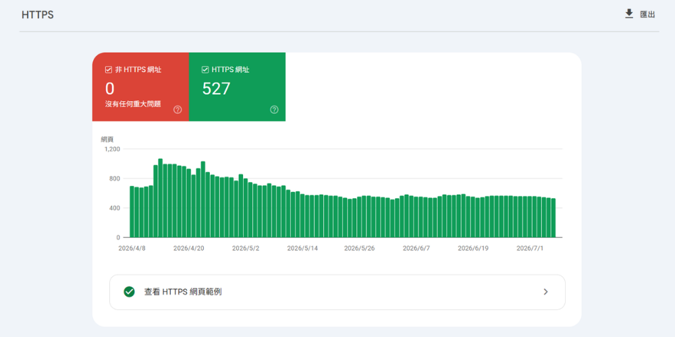This screenshot has height=337, width=675.
Task: Open 查看 HTTPS 網頁範例 row
Action: coord(337,292)
